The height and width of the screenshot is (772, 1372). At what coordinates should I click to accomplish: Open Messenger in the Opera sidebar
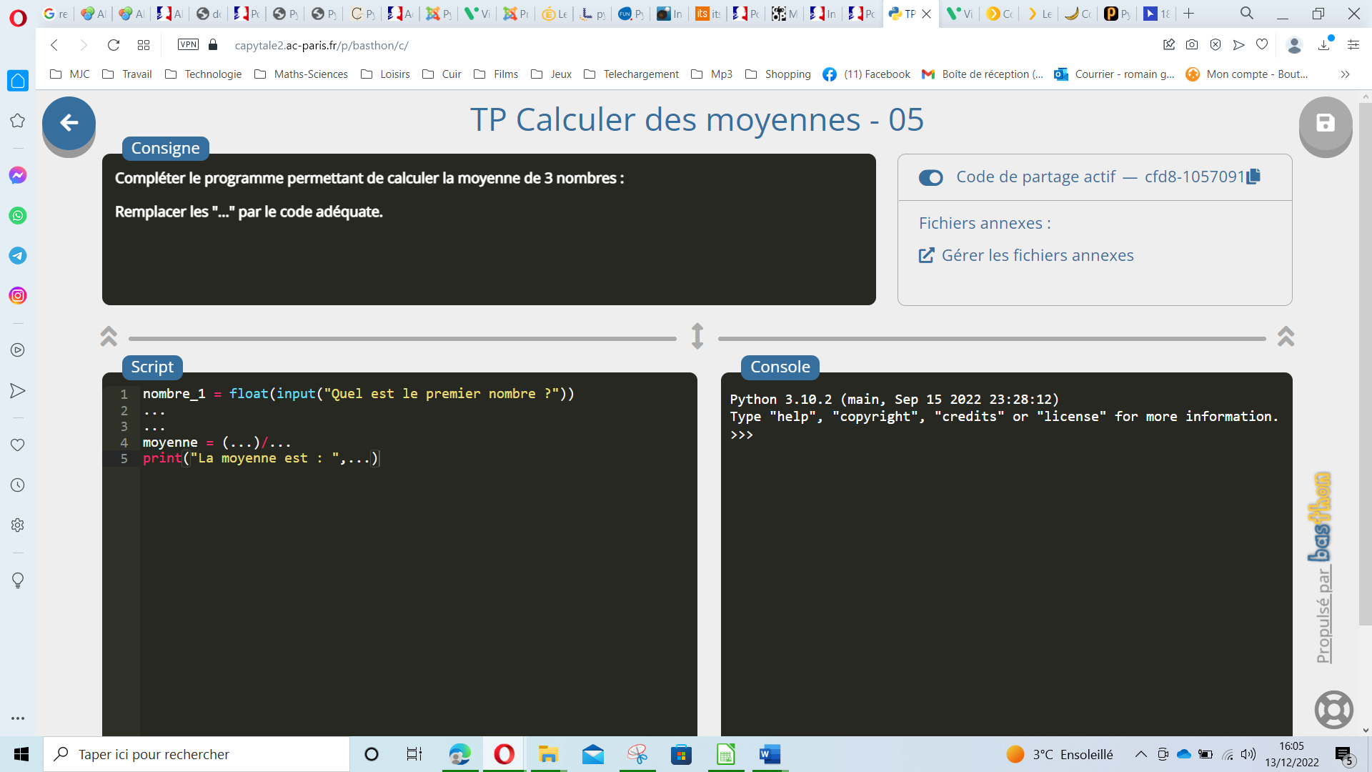coord(18,175)
